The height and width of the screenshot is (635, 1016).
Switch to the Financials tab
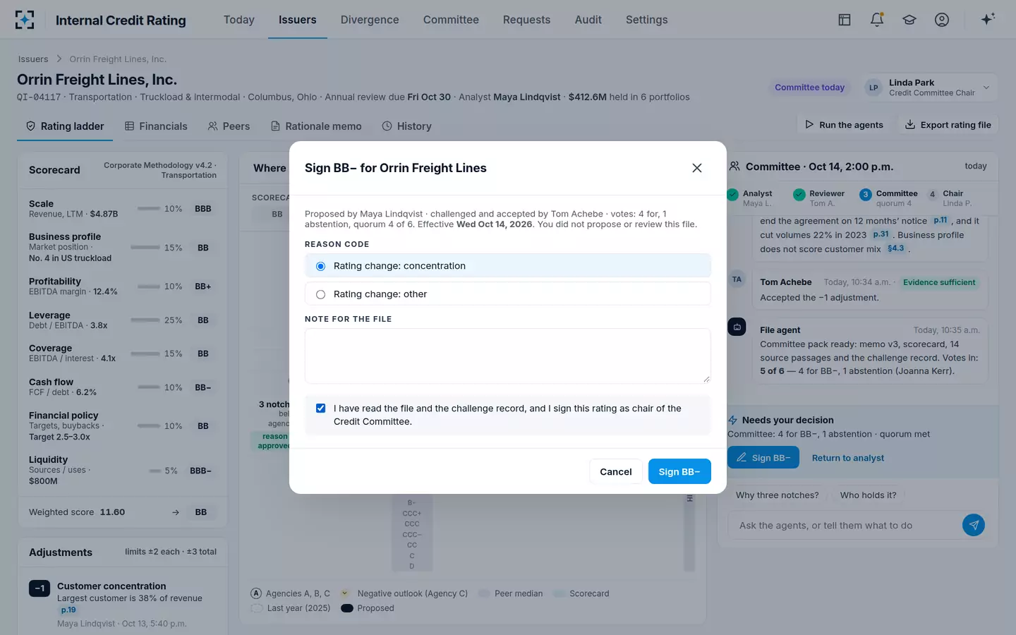(156, 126)
